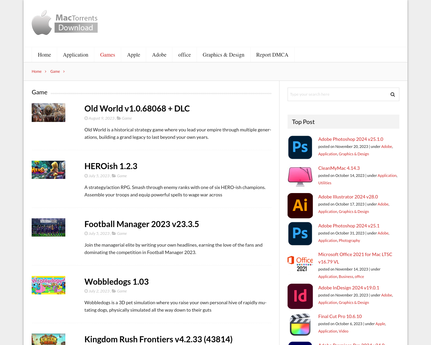Open the Photoshop 2024 v25.1.0 Ps icon
Screen dimensions: 431x345
[x=300, y=147]
